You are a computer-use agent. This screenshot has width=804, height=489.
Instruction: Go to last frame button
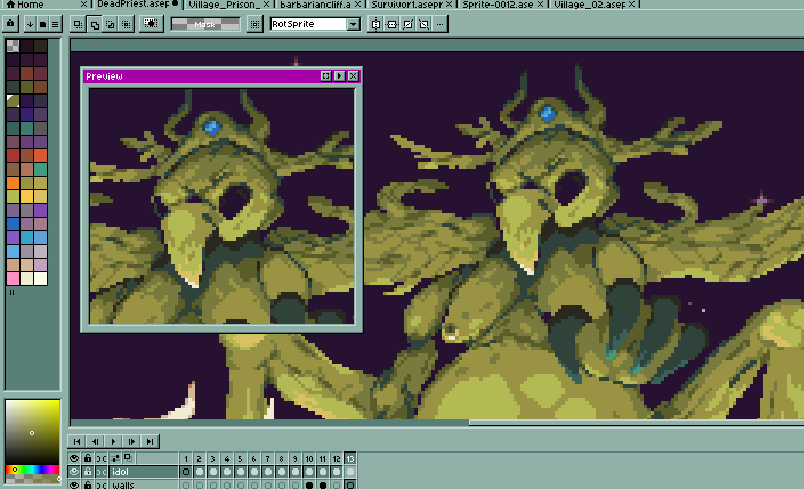(150, 441)
